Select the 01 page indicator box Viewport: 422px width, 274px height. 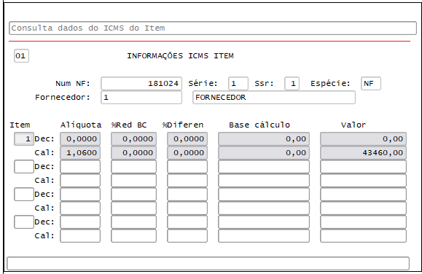tap(21, 55)
